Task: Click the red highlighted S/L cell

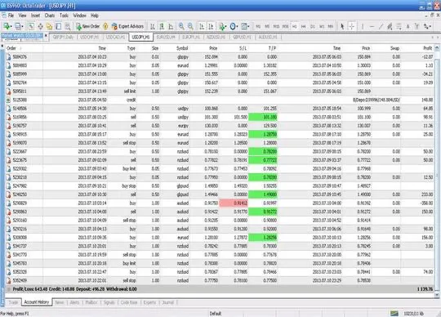Action: 234,203
